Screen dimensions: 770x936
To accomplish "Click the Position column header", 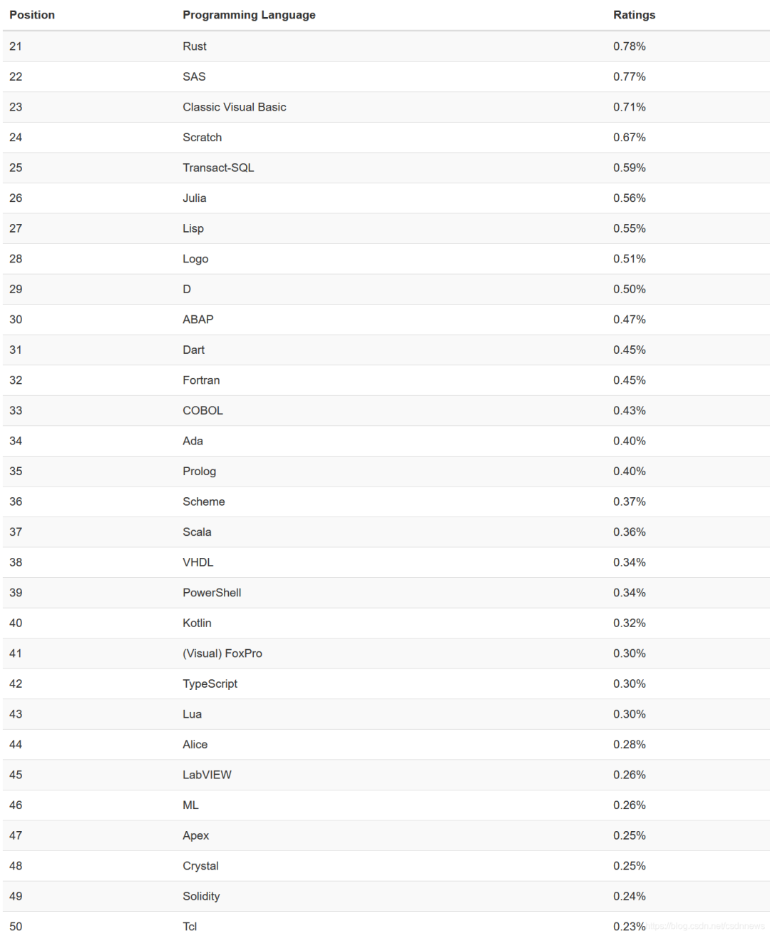I will point(32,15).
